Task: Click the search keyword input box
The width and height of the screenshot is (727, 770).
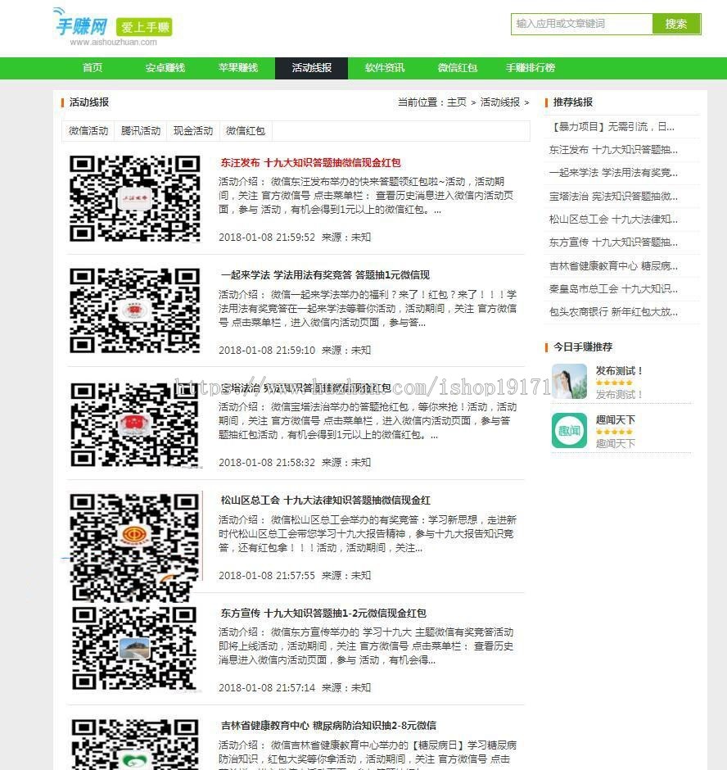Action: tap(581, 25)
